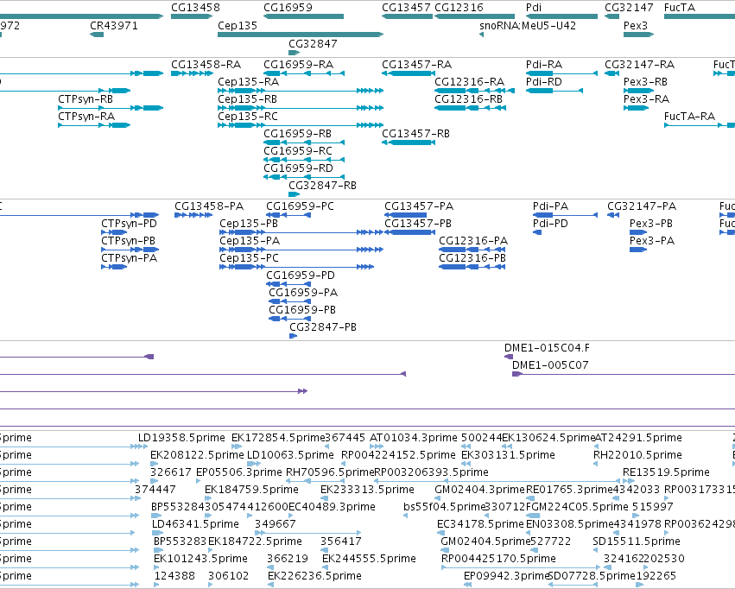The height and width of the screenshot is (589, 735).
Task: Click the Cep135-PB protein label
Action: 249,224
